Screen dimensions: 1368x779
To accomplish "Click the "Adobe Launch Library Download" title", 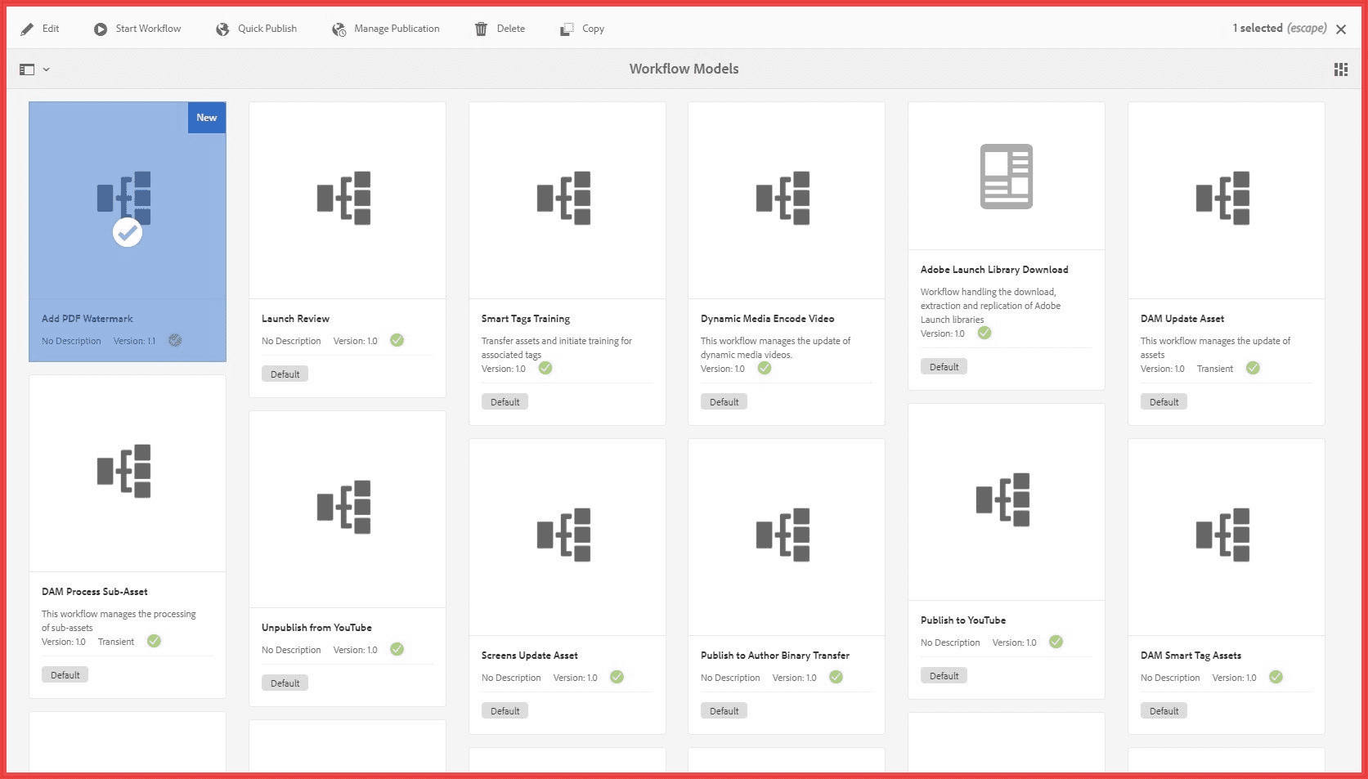I will (x=994, y=270).
